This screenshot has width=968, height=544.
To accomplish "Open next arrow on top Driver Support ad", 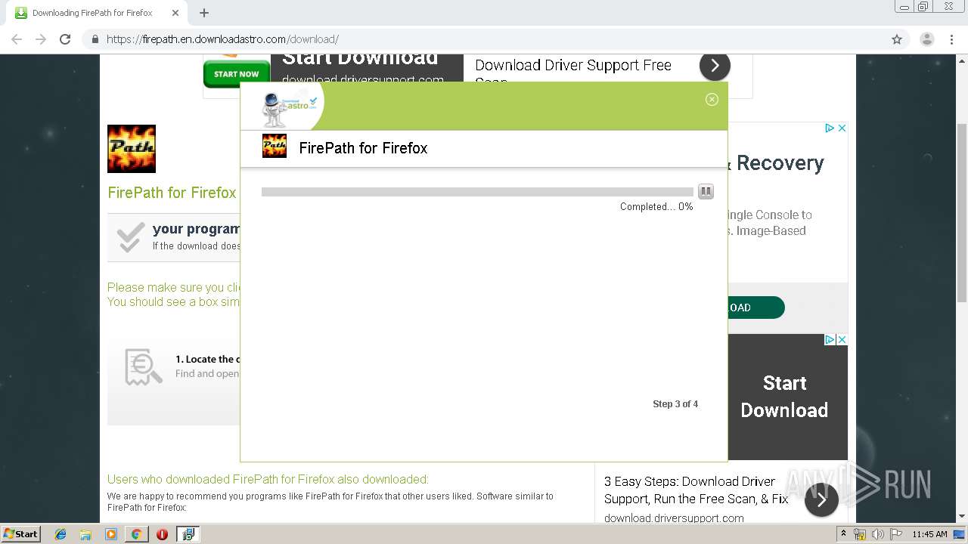I will click(x=715, y=66).
